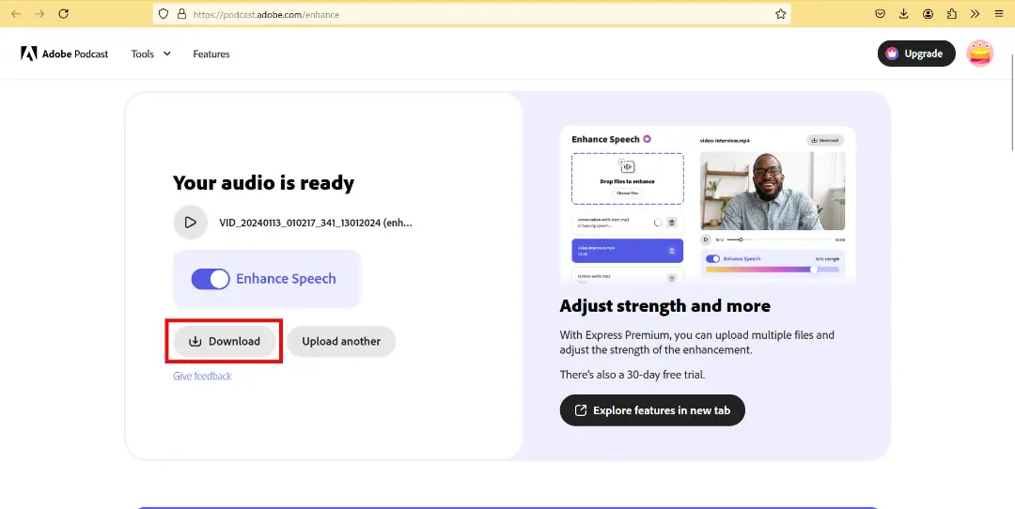The image size is (1015, 509).
Task: Open the user profile avatar
Action: pyautogui.click(x=979, y=54)
